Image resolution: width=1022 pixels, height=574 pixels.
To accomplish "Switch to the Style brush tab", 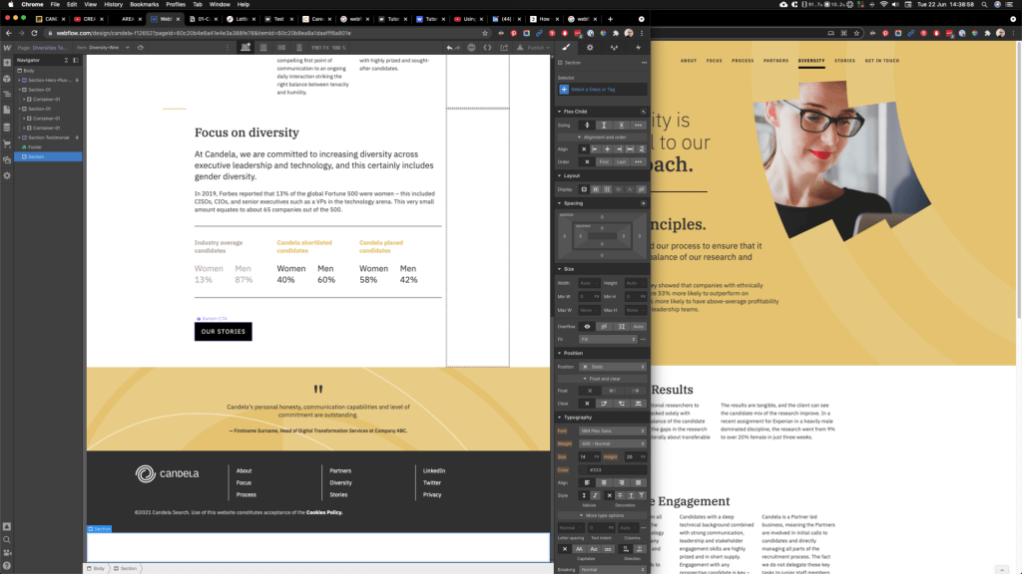I will click(566, 47).
